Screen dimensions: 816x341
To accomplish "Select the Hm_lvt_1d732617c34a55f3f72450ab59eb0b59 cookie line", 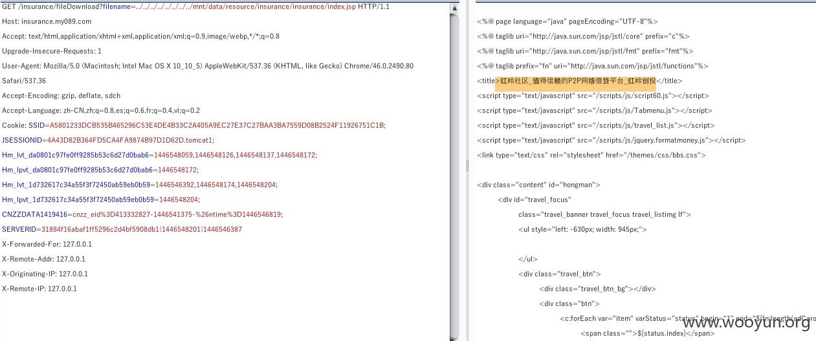I will (x=139, y=185).
